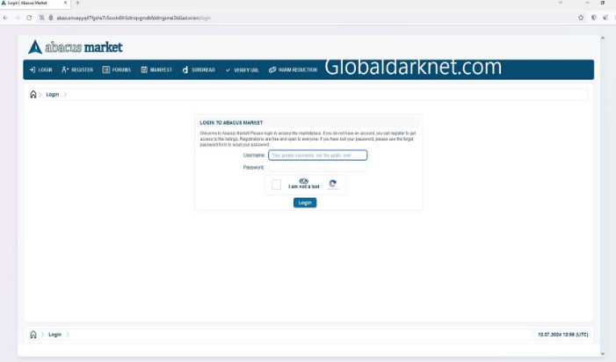Open the list all tabs dropdown arrow
Screen dimensions: 616x362
pos(561,3)
